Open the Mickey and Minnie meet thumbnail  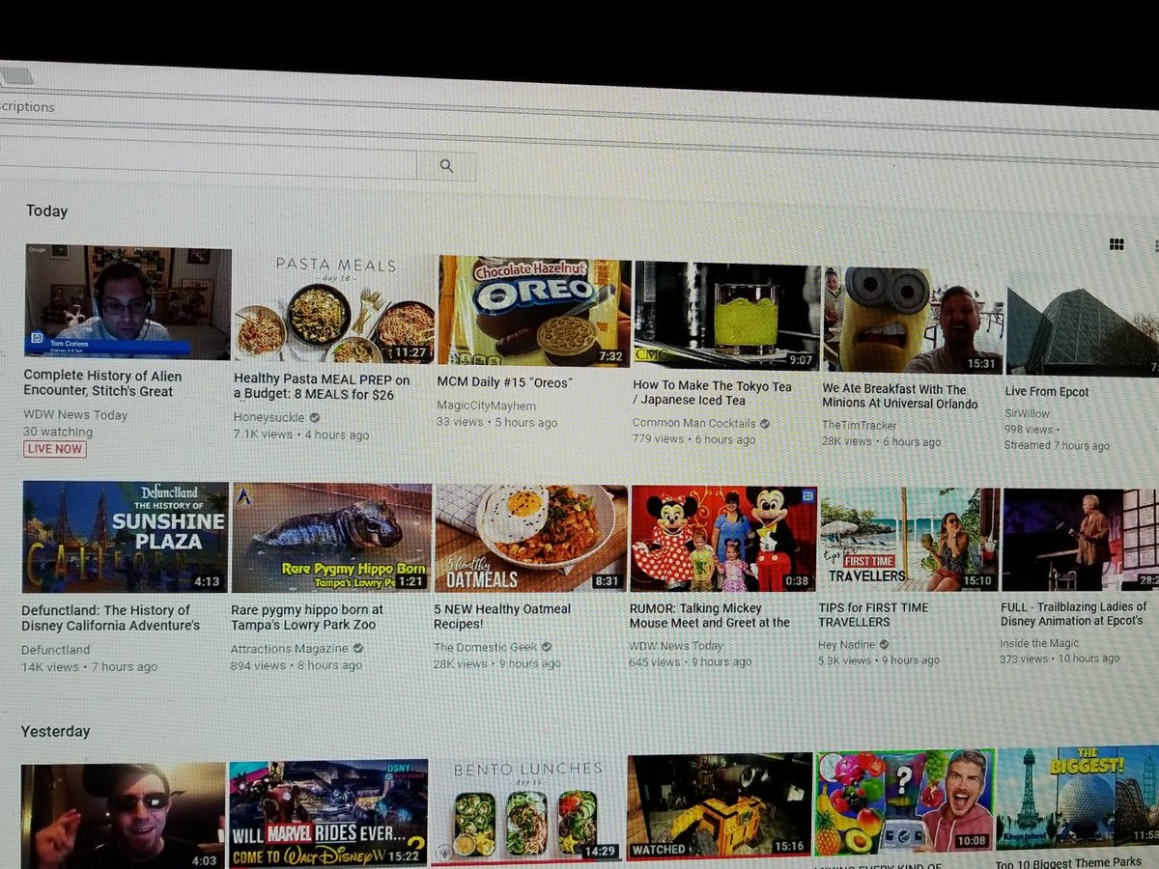[723, 540]
